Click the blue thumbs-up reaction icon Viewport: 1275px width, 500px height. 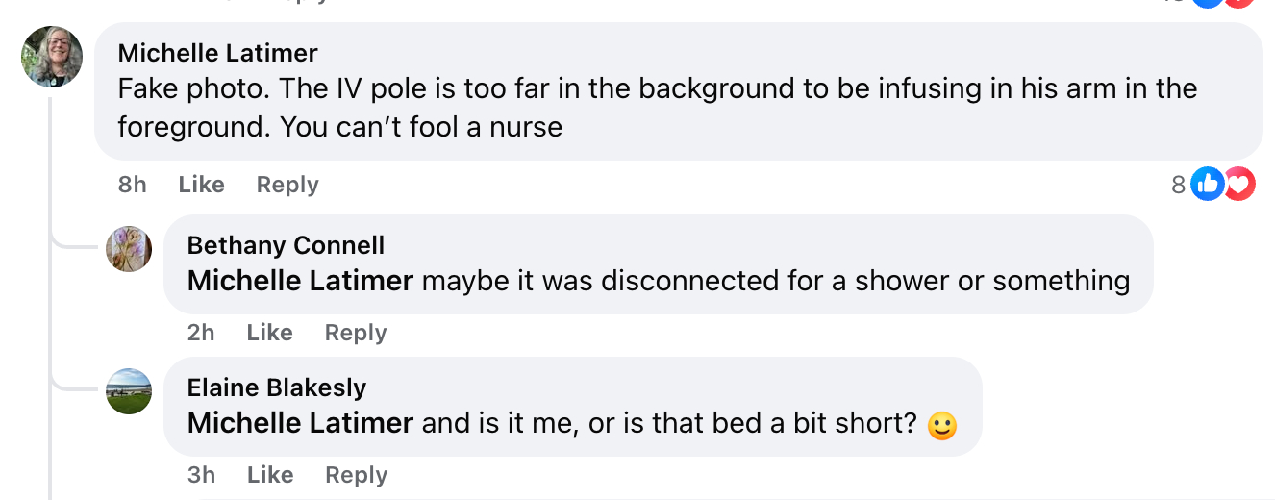click(1208, 184)
